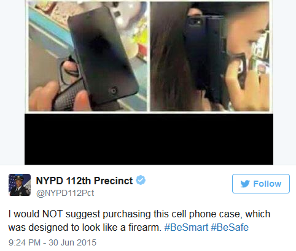Click the 30 Jun 2015 tweet date
The image size is (296, 251).
72,242
